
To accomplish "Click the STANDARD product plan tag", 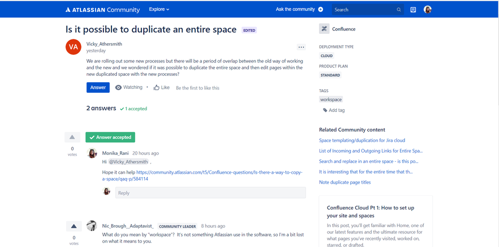I will (x=330, y=75).
